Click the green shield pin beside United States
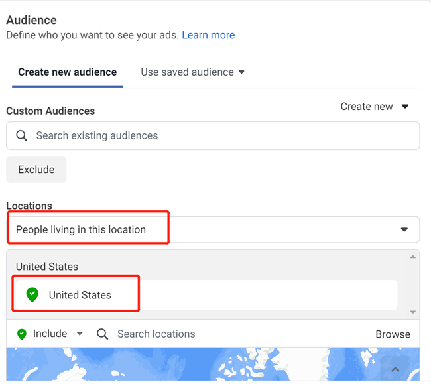 coord(32,295)
